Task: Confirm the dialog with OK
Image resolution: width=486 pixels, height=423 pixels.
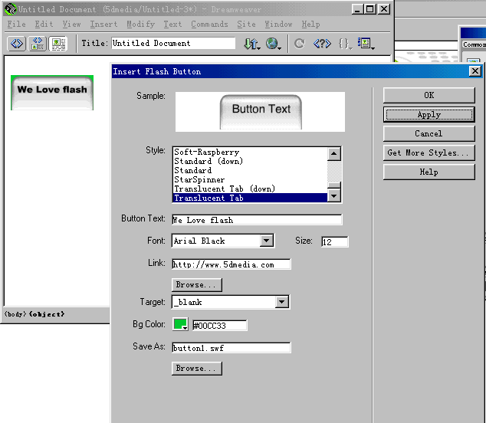Action: coord(429,95)
